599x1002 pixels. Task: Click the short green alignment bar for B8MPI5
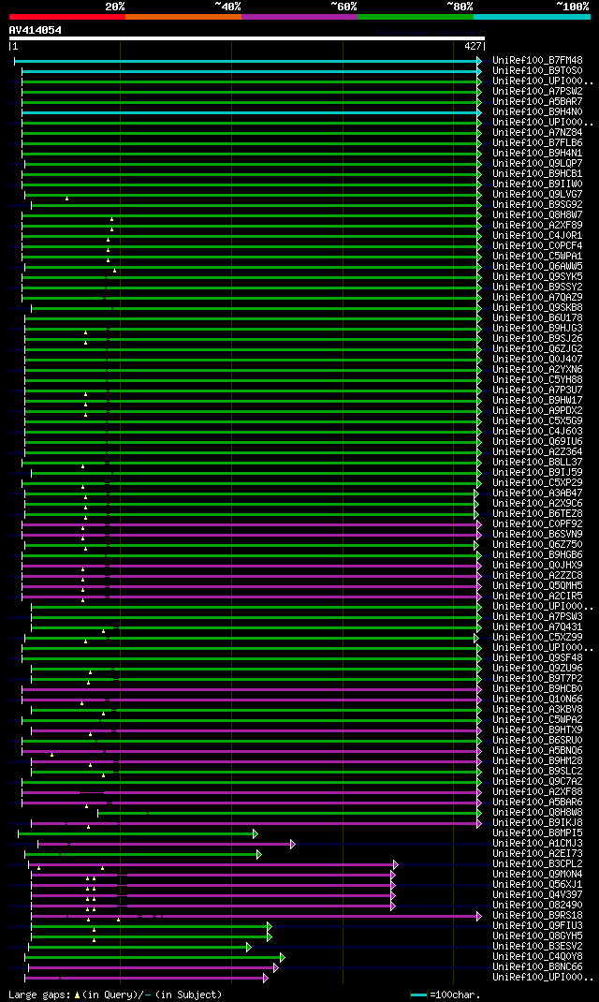click(x=138, y=833)
